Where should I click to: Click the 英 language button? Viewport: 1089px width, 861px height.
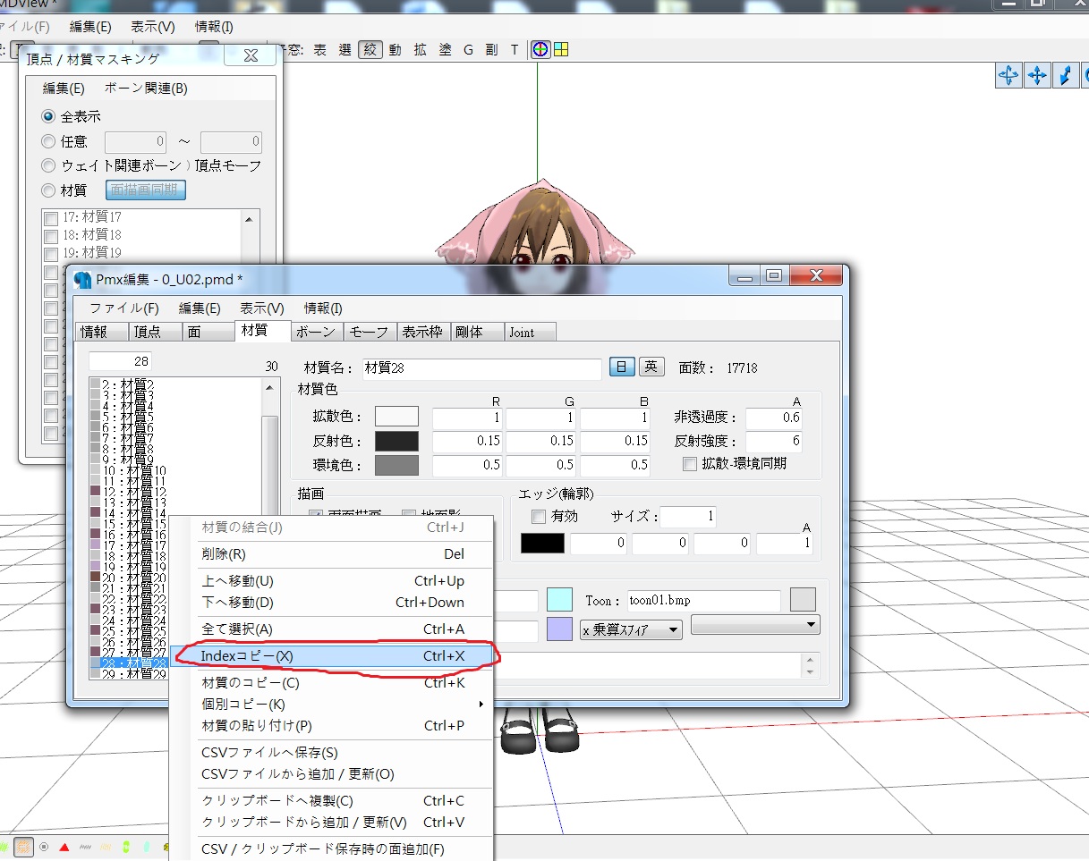[651, 367]
